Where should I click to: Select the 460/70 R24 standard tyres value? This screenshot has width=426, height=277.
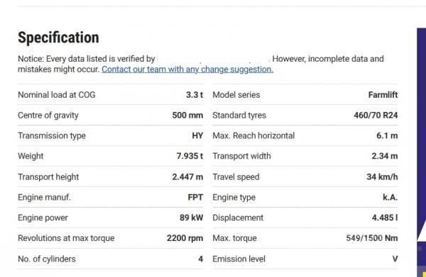(376, 115)
